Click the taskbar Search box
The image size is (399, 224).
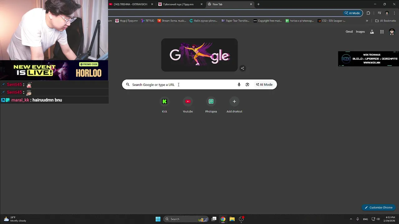[186, 219]
